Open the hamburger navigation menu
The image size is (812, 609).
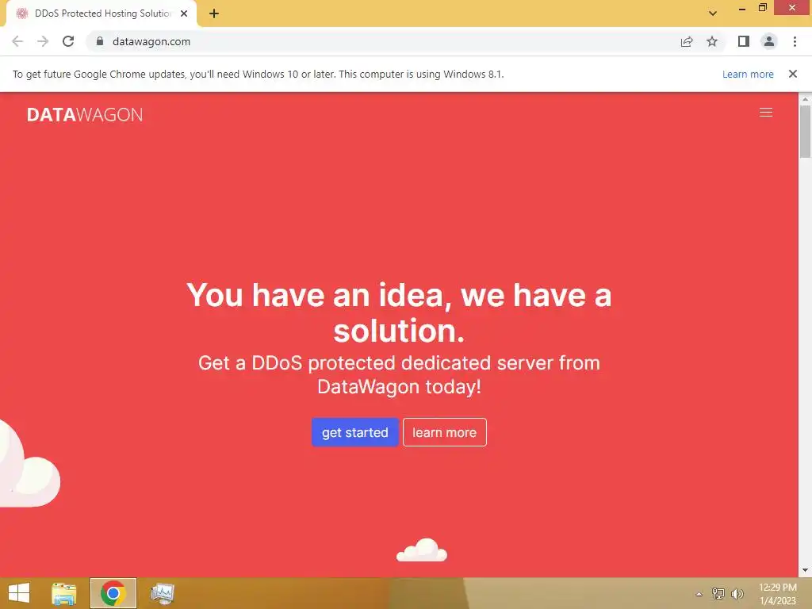[765, 113]
